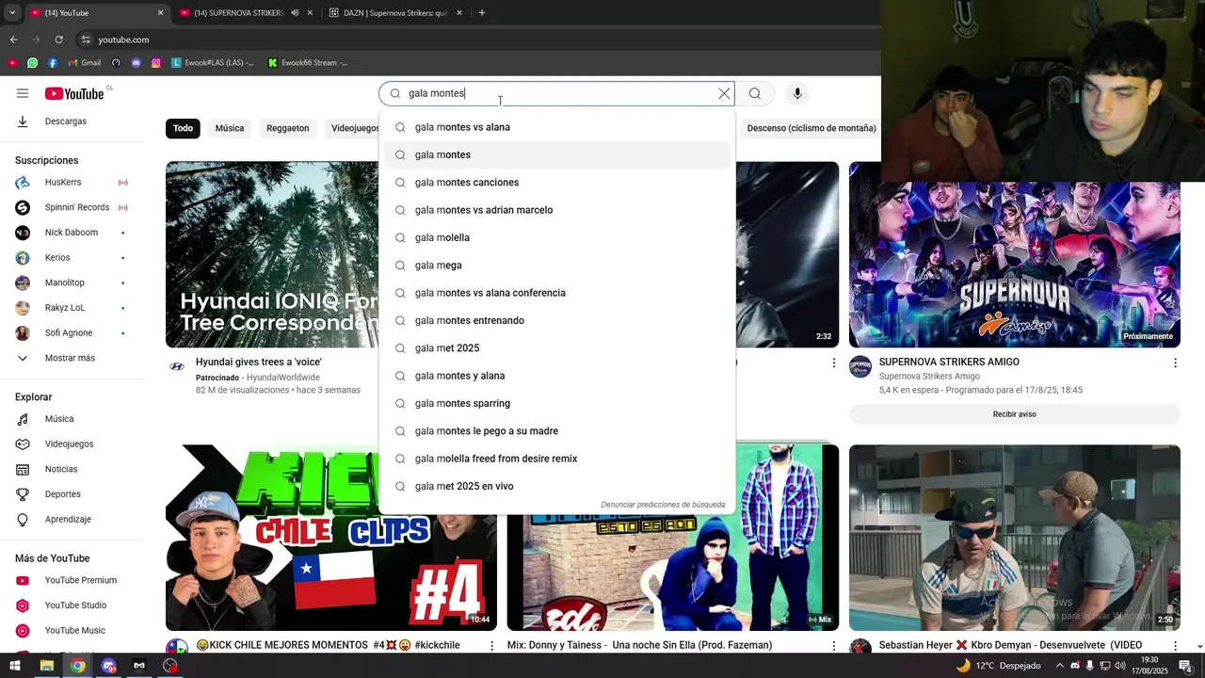Filter by the "Reggaeton" chip
Viewport: 1205px width, 678px height.
[x=287, y=128]
